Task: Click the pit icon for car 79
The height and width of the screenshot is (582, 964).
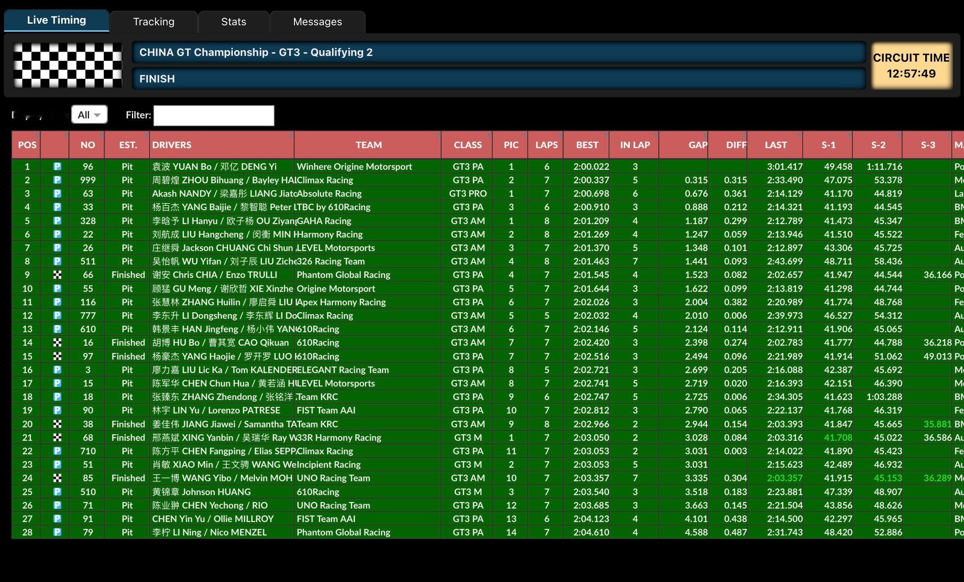Action: [57, 532]
